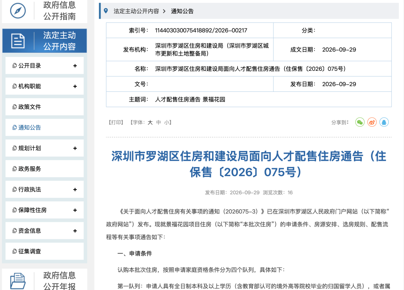
Task: Click the page icon beside 资金信息
Action: point(15,231)
